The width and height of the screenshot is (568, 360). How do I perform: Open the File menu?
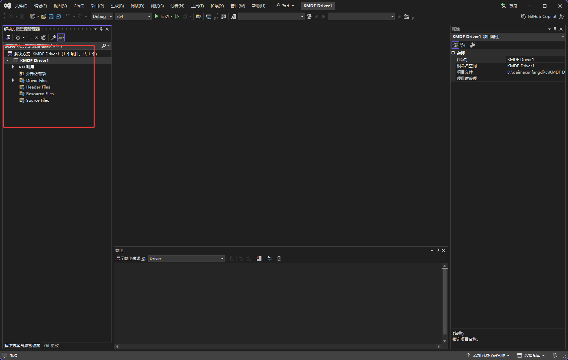click(x=21, y=6)
